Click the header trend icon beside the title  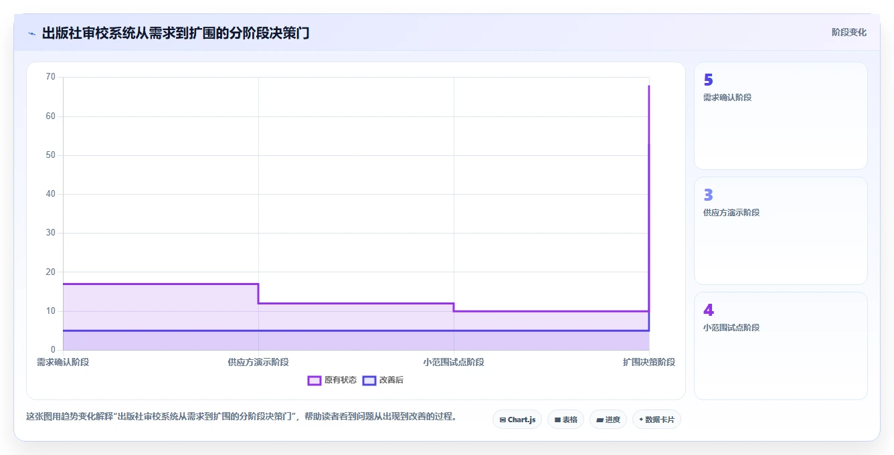click(31, 33)
